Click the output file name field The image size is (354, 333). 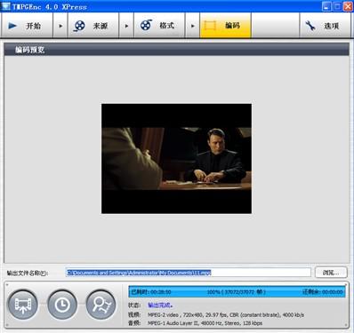(x=188, y=273)
